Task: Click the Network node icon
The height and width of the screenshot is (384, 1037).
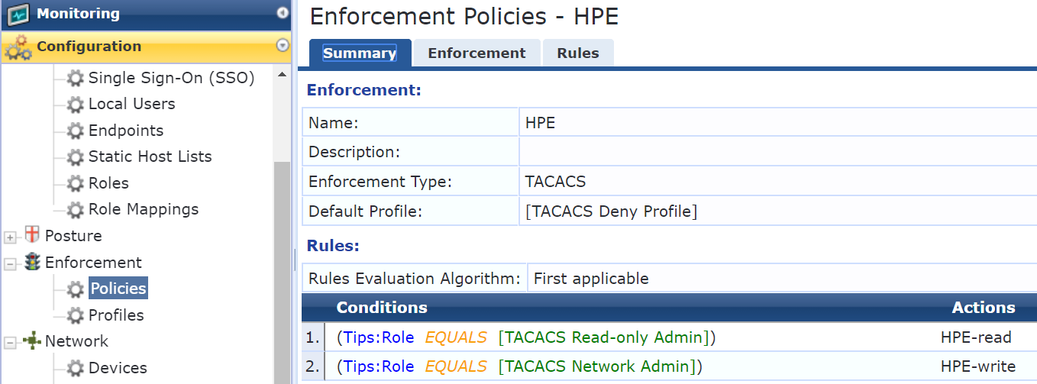Action: (x=32, y=340)
